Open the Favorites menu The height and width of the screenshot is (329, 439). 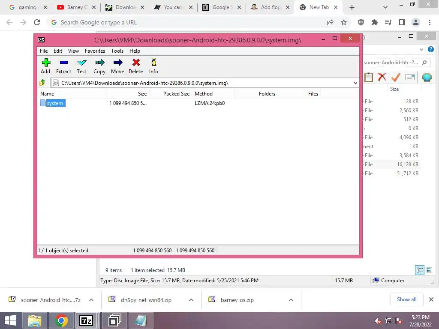click(x=95, y=51)
